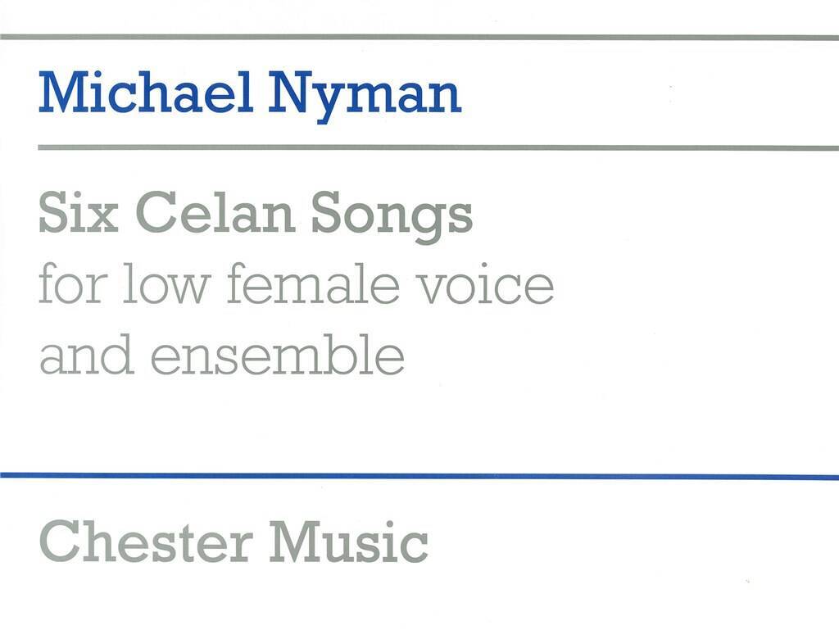This screenshot has width=839, height=630.
Task: Click the blue line above Chester Music
Action: [x=419, y=476]
